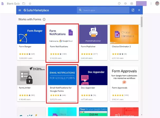160x118 pixels.
Task: Click Email Notifications for Google Forms title
Action: tap(61, 89)
